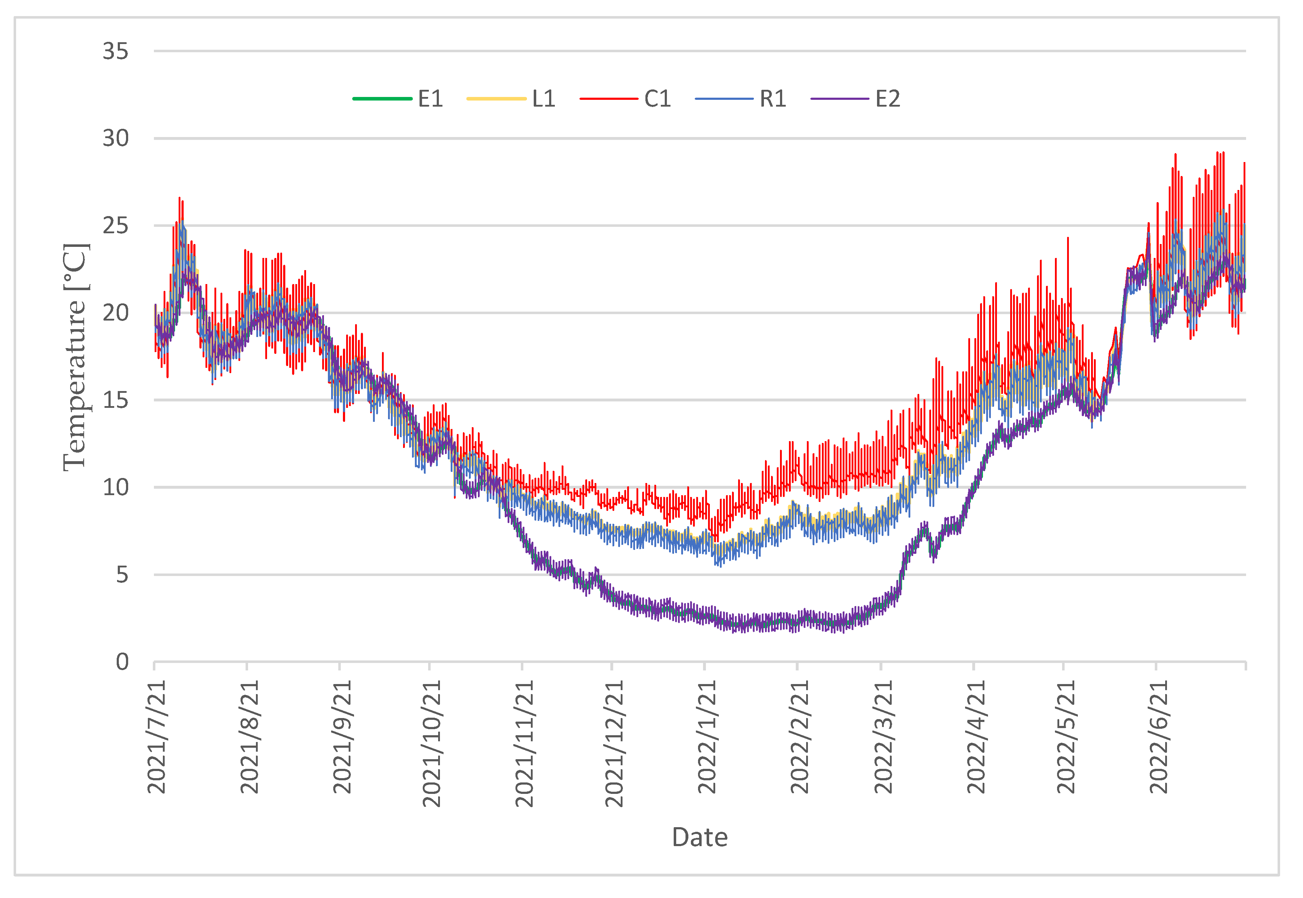1303x898 pixels.
Task: Click the 2022/6/21 date axis label
Action: pyautogui.click(x=1159, y=737)
